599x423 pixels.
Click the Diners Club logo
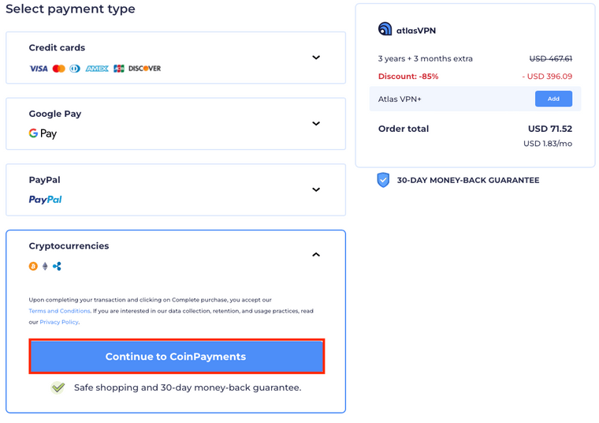[75, 69]
